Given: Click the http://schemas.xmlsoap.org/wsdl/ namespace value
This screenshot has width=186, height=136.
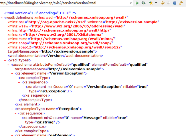Looking at the screenshot, I should click(92, 17).
